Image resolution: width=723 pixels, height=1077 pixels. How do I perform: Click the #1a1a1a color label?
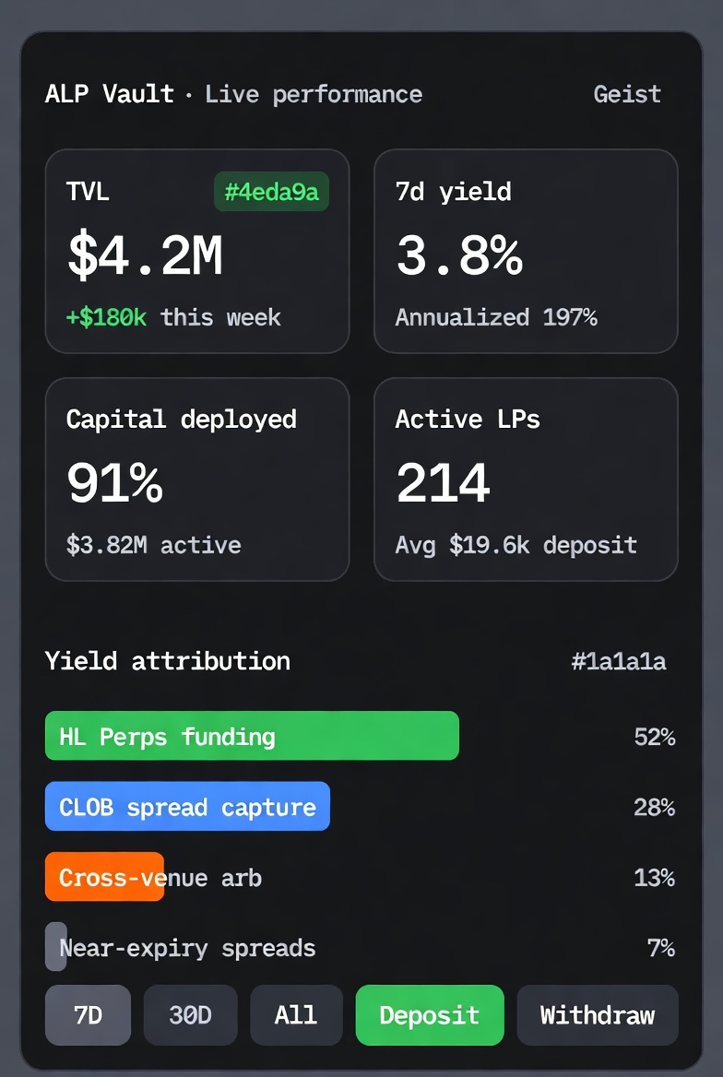point(618,661)
